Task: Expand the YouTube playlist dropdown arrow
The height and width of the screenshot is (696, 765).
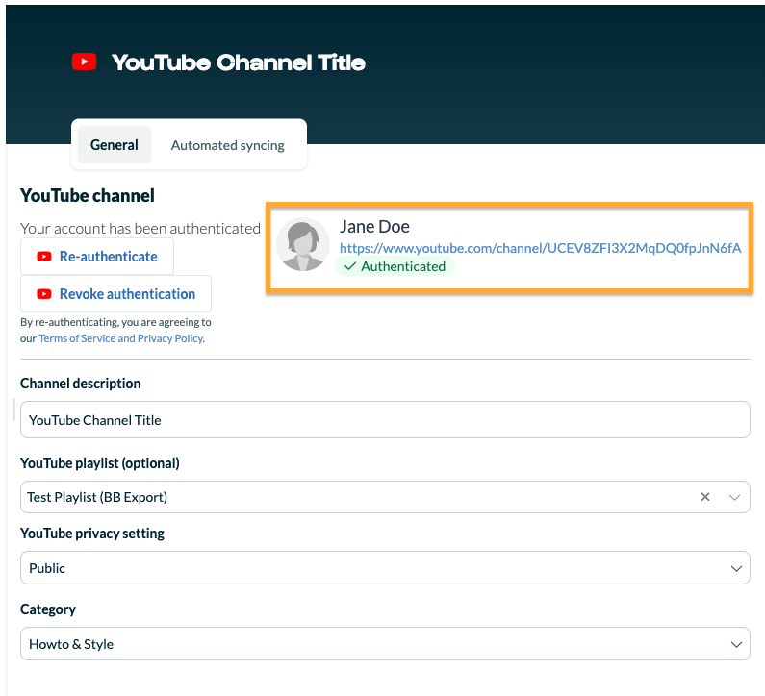Action: [735, 497]
